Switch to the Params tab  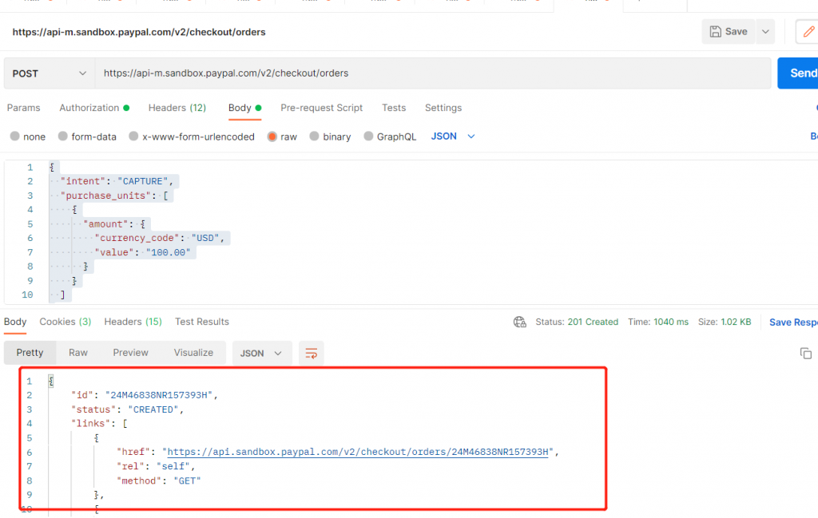click(x=23, y=108)
